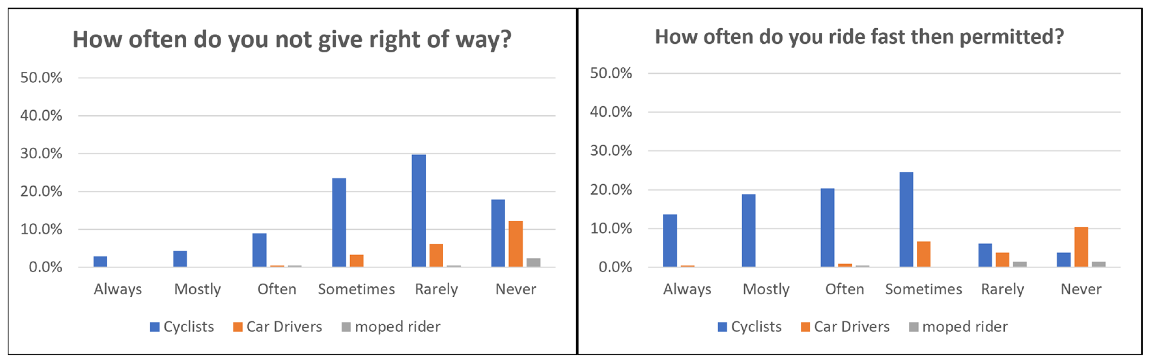
Task: Select the "How often do you ride fast then permitted?" title
Action: [859, 37]
